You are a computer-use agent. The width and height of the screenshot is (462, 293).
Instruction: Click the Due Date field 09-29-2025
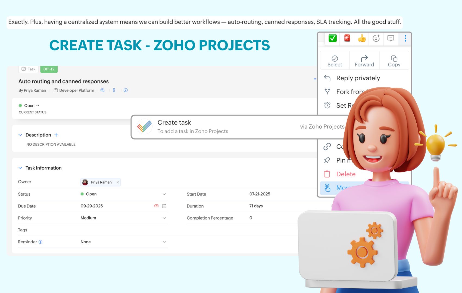point(92,206)
